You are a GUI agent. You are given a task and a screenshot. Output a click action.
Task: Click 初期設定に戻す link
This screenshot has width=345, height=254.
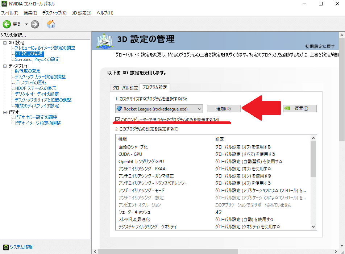(320, 46)
